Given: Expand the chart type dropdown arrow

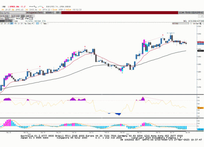Looking at the screenshot, I should (40, 24).
